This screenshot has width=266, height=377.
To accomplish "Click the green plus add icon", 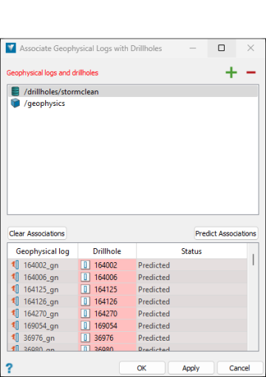I will click(x=231, y=73).
